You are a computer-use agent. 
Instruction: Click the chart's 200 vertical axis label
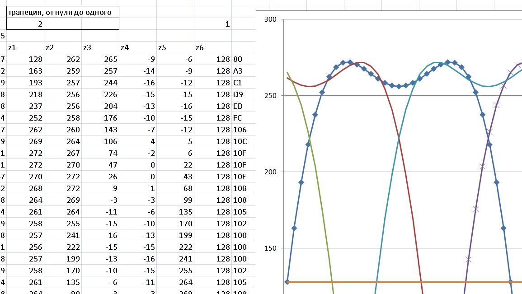pyautogui.click(x=270, y=172)
